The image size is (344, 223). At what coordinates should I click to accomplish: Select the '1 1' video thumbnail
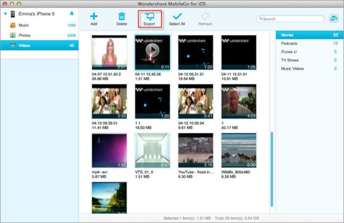(x=152, y=101)
